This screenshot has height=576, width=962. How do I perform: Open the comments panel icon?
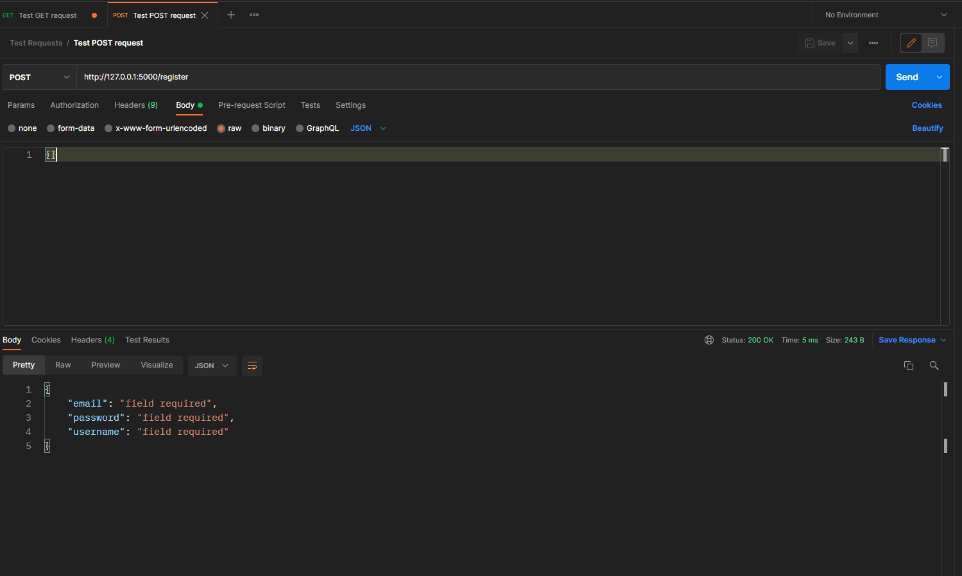932,43
